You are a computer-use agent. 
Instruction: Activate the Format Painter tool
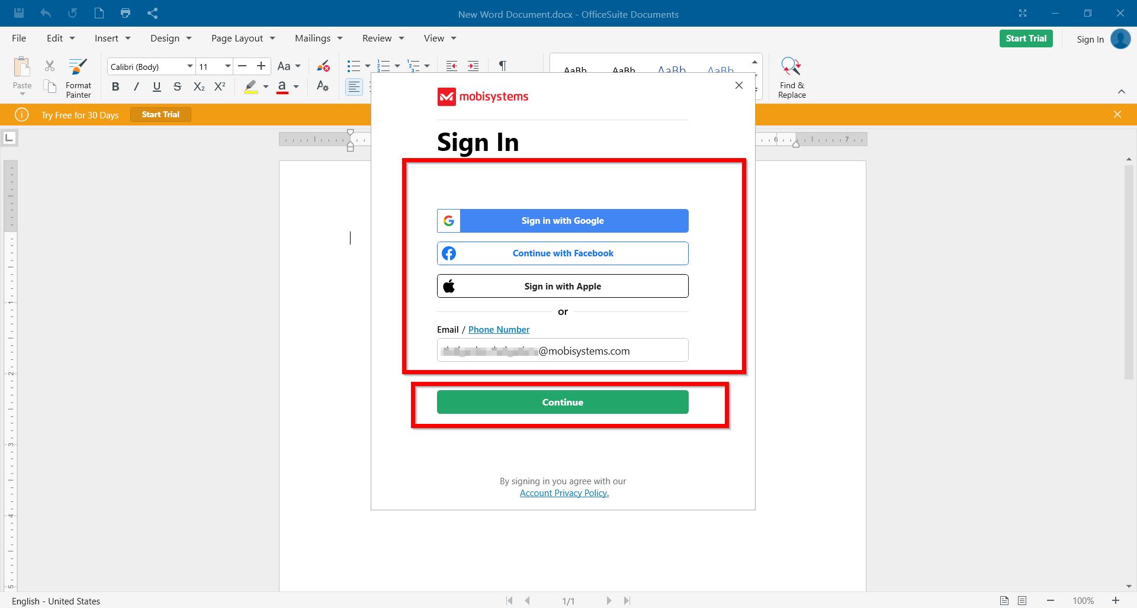pos(78,78)
